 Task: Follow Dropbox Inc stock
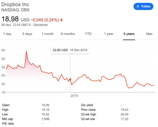pos(143,6)
